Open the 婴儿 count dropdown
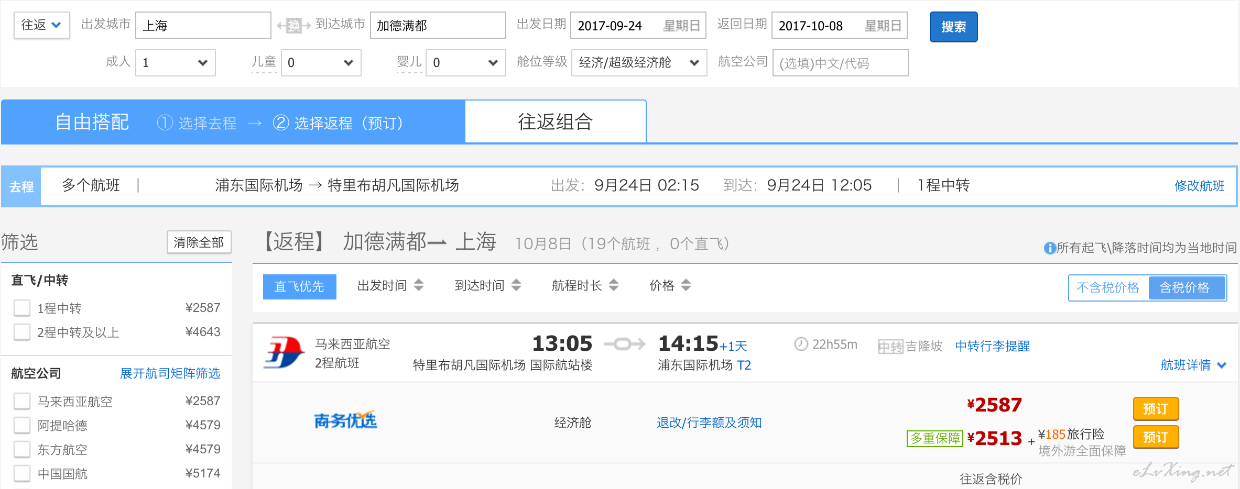 [465, 63]
